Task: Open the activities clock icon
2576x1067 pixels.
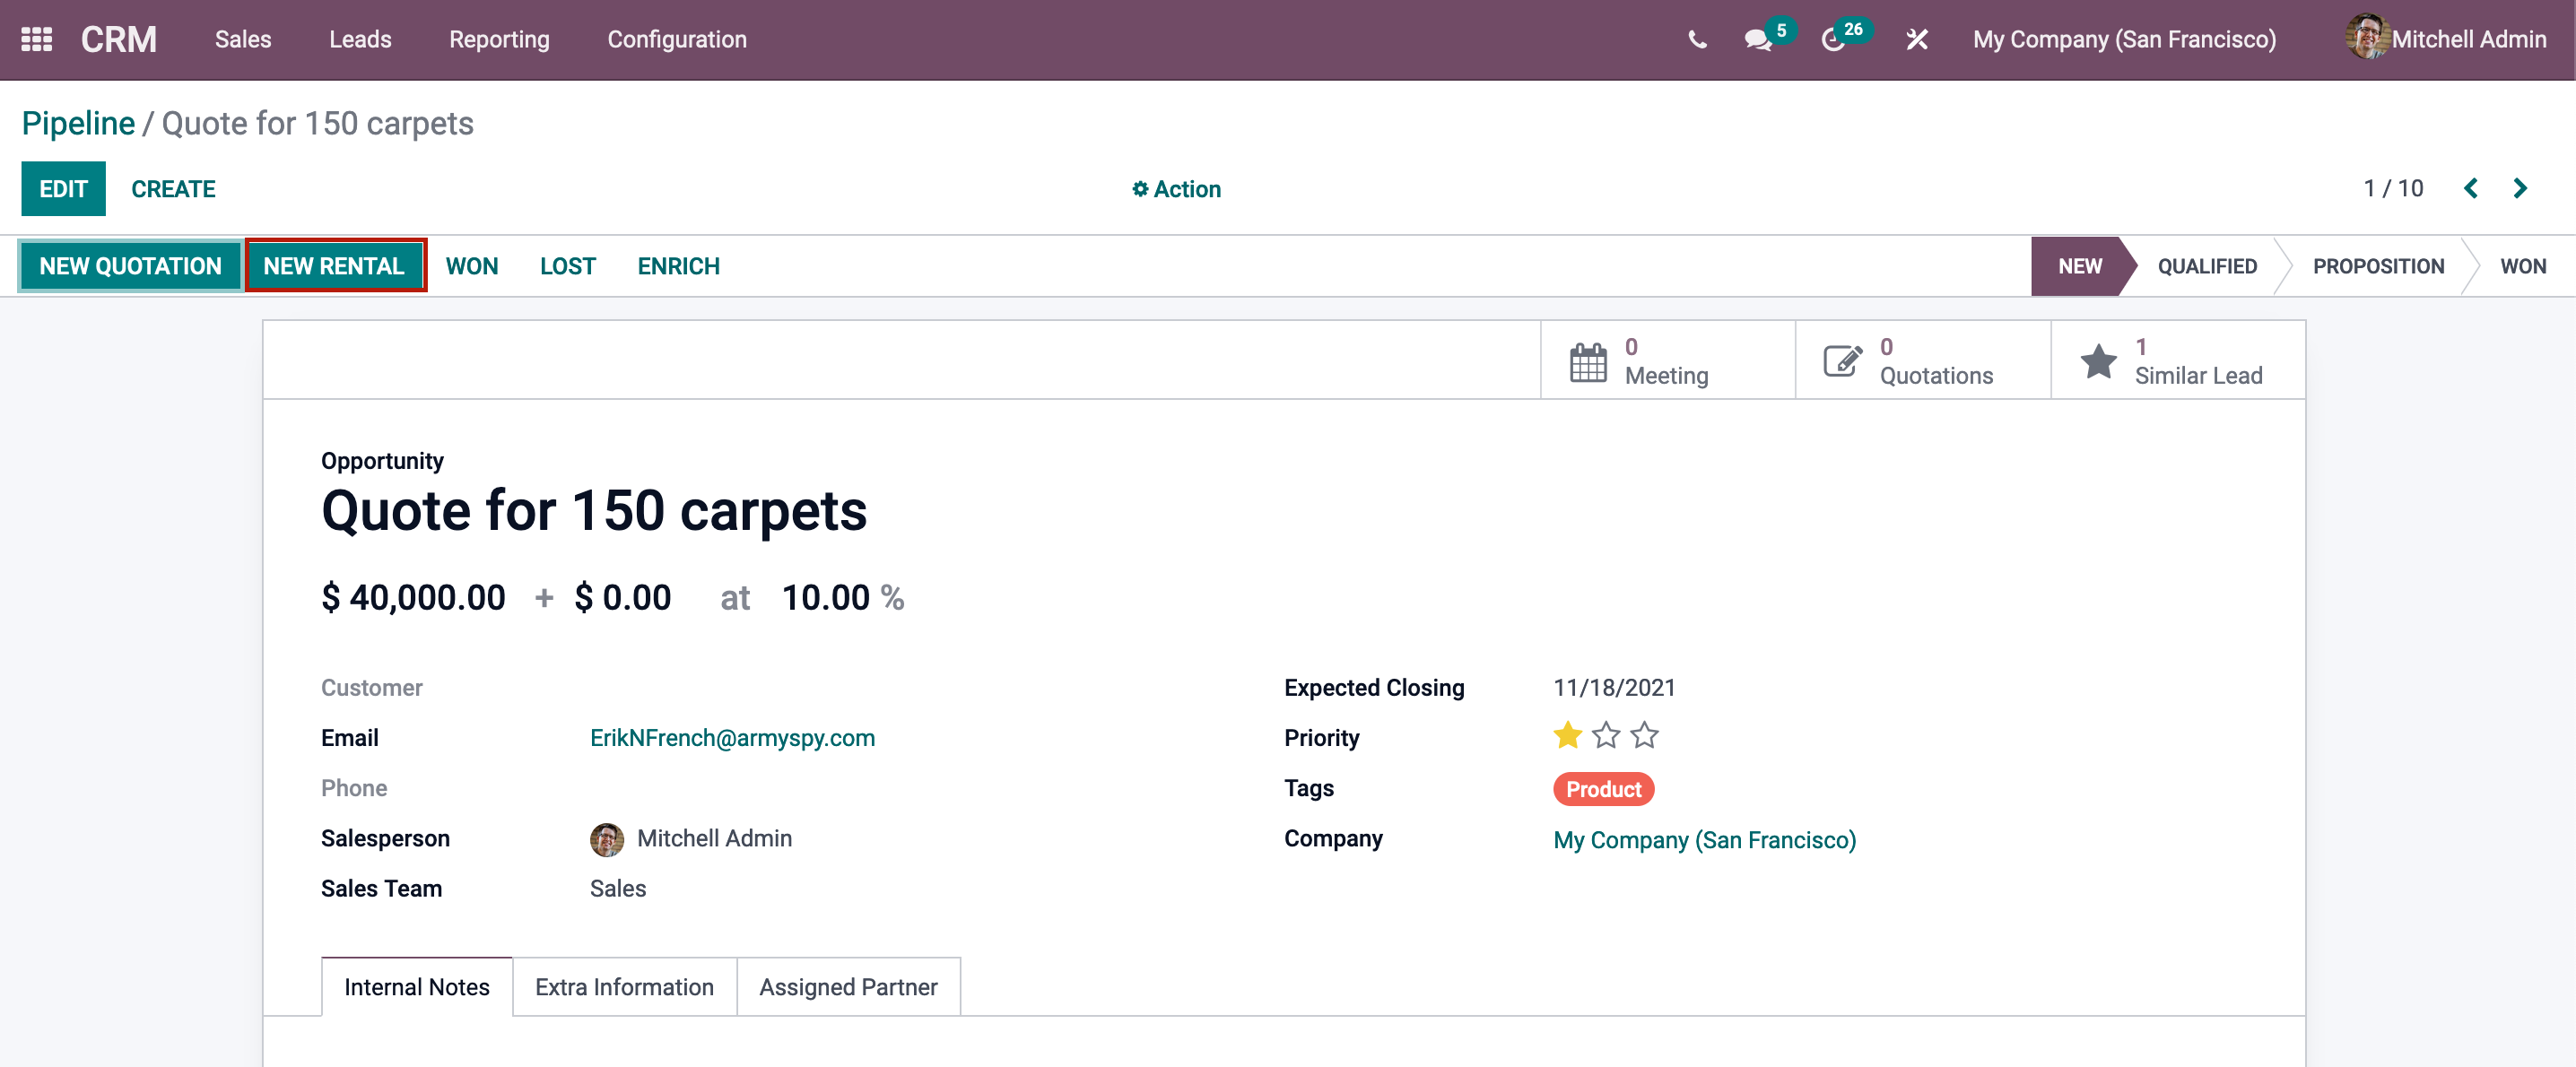Action: point(1832,40)
